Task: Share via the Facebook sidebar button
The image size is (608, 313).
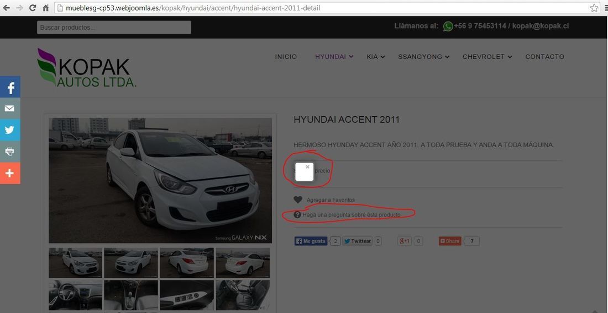Action: point(10,87)
